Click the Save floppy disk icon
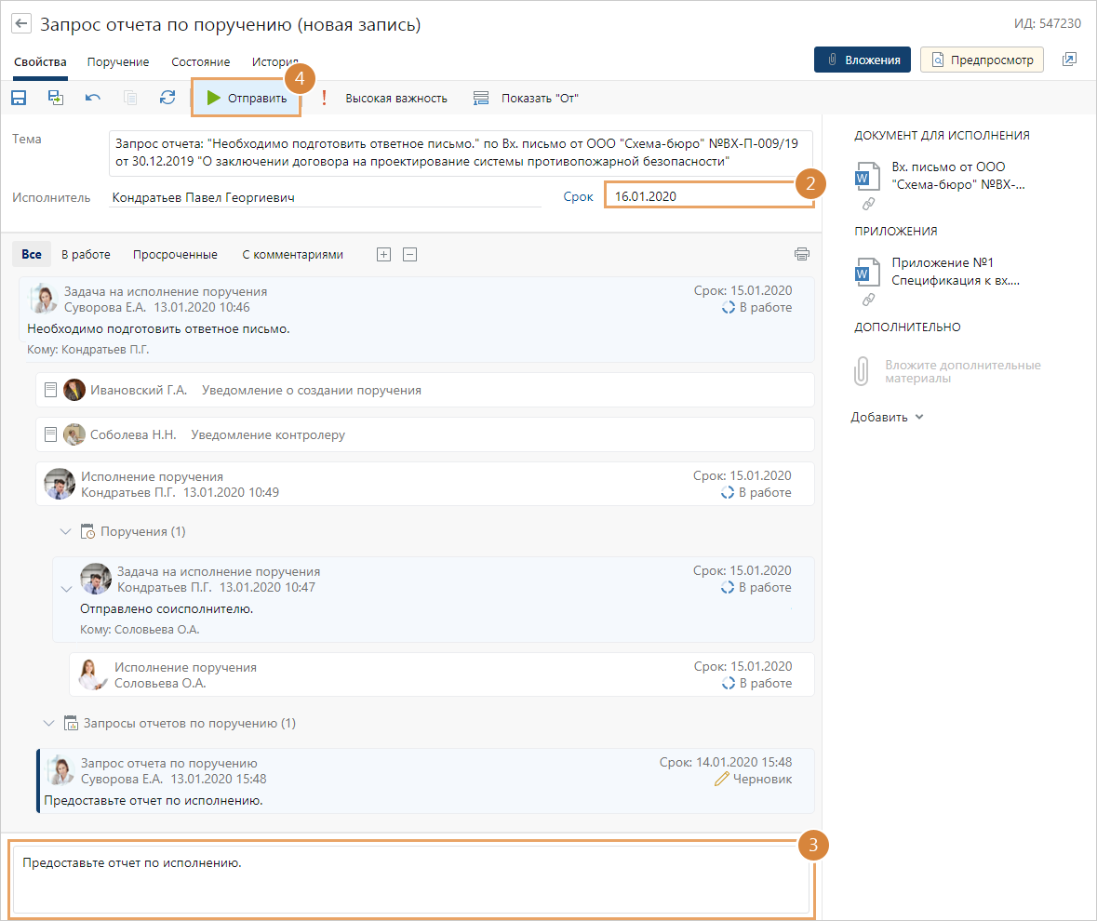Viewport: 1097px width, 921px height. (19, 98)
